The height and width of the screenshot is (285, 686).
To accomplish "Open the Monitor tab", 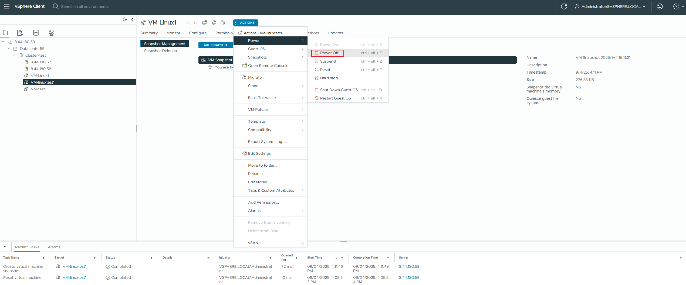I will tap(173, 33).
